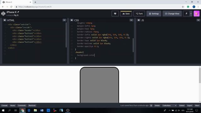Open the pink user avatar menu
This screenshot has width=201, height=113.
(x=197, y=13)
